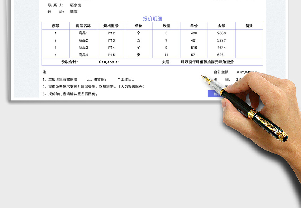Select amount cell 3227
The image size is (301, 208).
[x=222, y=40]
